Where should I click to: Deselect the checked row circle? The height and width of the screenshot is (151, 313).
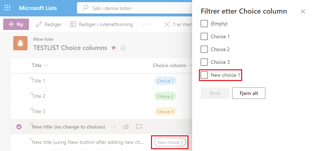19,127
